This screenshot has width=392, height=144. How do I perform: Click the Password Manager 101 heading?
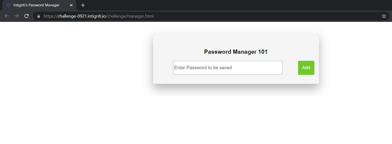(236, 52)
